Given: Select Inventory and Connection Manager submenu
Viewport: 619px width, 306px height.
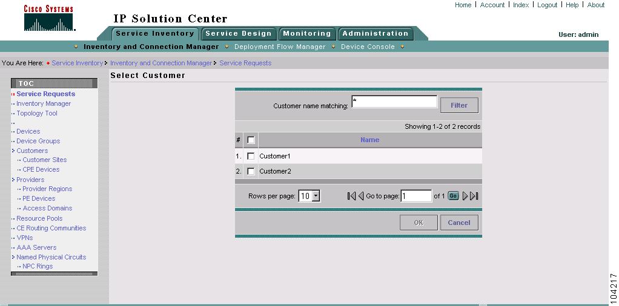Looking at the screenshot, I should click(x=151, y=47).
